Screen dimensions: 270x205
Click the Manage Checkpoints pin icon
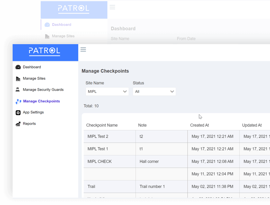click(x=19, y=102)
